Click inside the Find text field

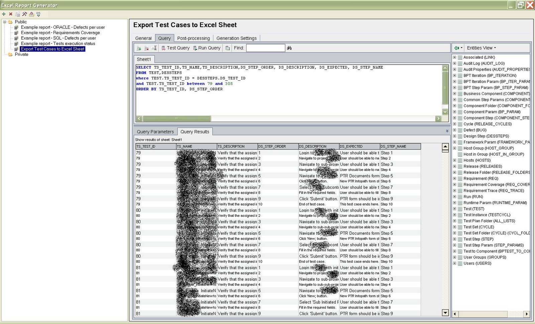[x=265, y=48]
